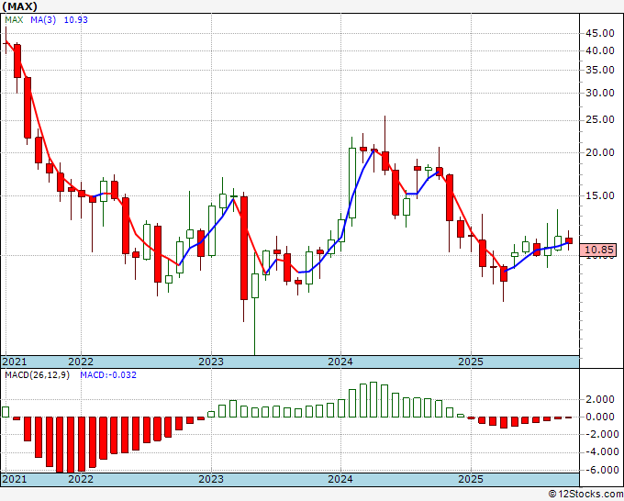This screenshot has height=501, width=624.
Task: Click the 35.00 price axis label
Action: pos(600,70)
